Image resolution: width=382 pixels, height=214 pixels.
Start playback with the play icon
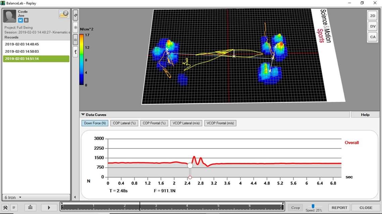(x=49, y=207)
